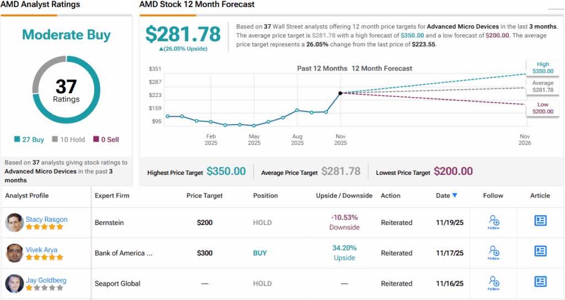This screenshot has height=300, width=565.
Task: Click the May 2025 chart data point
Action: (x=254, y=126)
